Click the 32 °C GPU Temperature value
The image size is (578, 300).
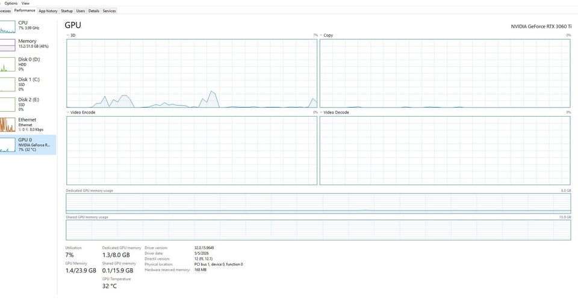point(110,286)
